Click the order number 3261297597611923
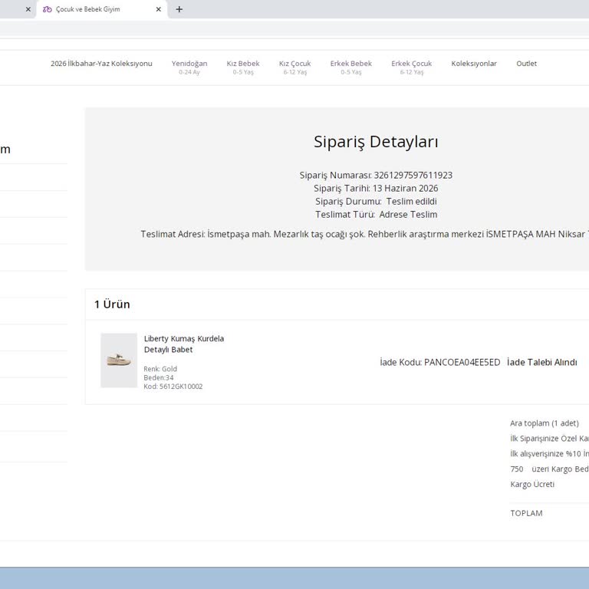The height and width of the screenshot is (589, 589). 413,176
